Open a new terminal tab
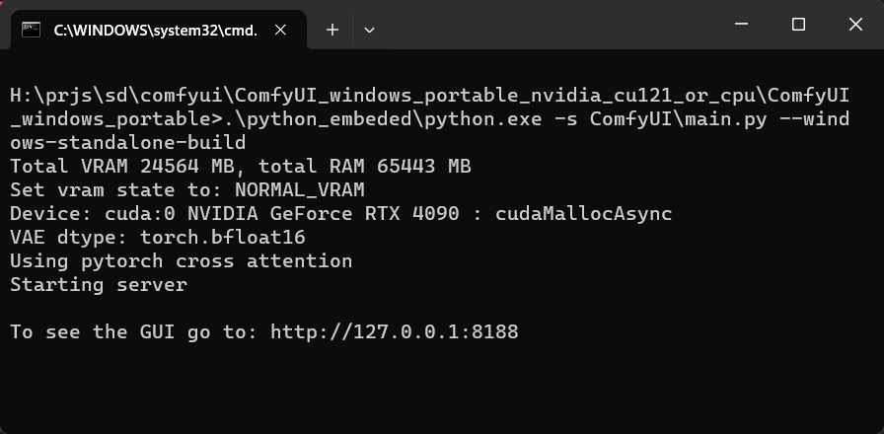The width and height of the screenshot is (884, 434). coord(332,30)
